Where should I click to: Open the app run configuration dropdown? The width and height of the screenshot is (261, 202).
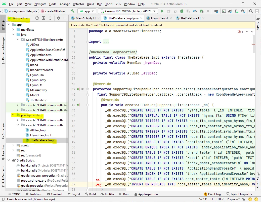[87, 11]
